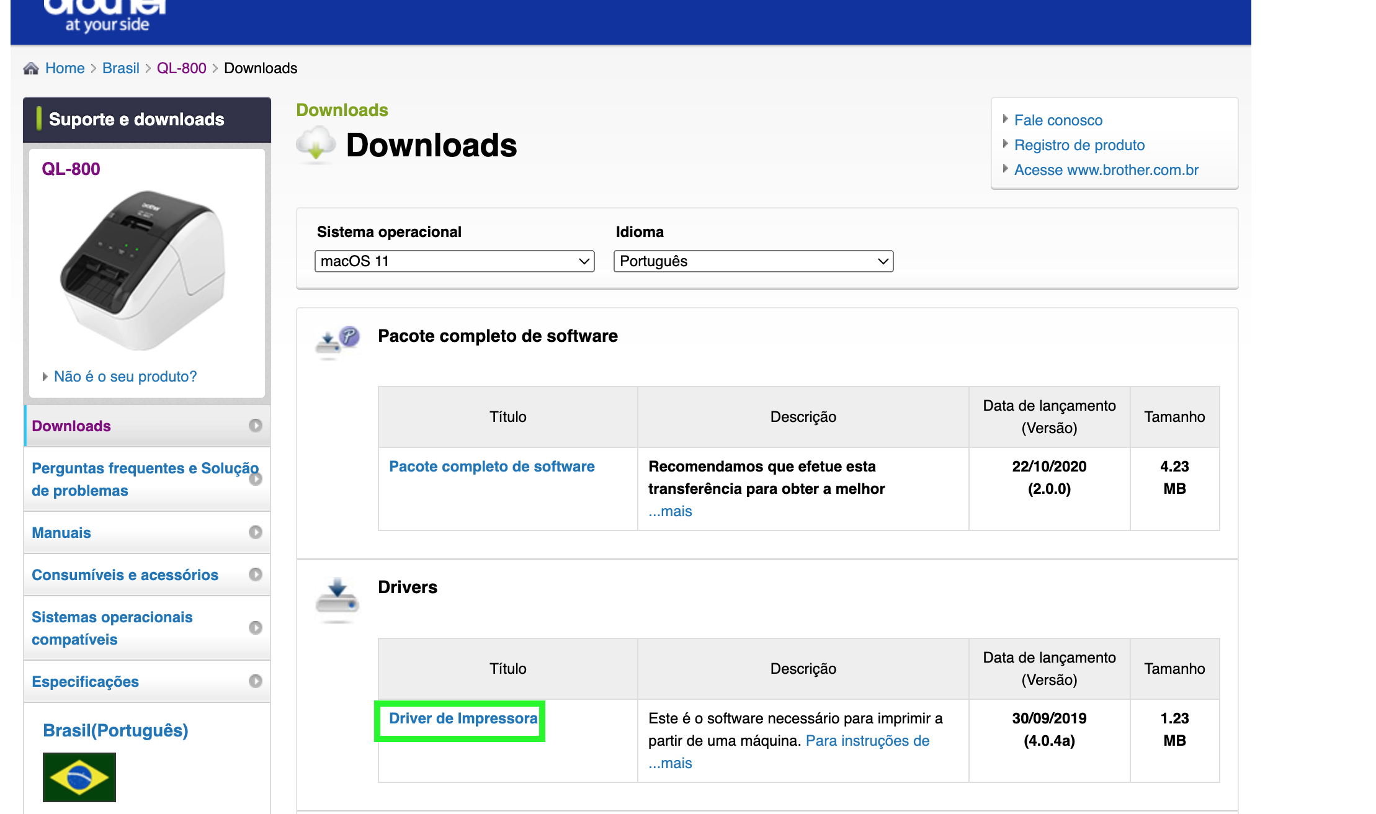Open the Manuais sidebar item
This screenshot has height=814, width=1376.
[147, 532]
